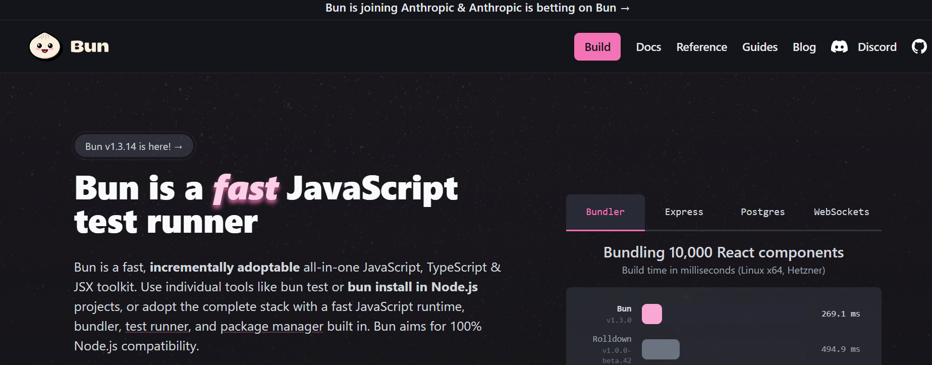This screenshot has width=932, height=365.
Task: Follow the test runner link
Action: (156, 326)
